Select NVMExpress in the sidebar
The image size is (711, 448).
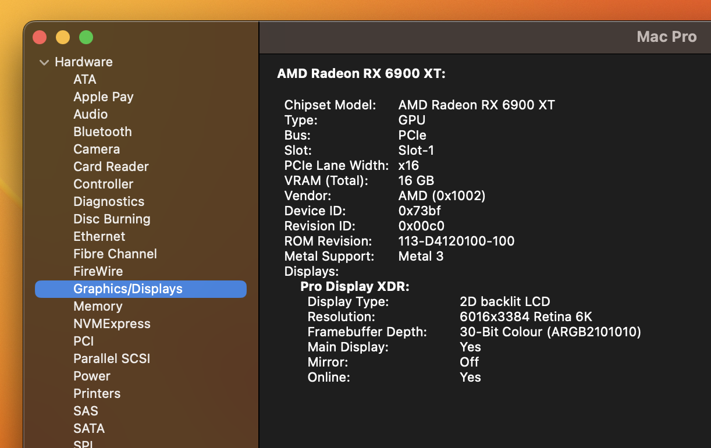[112, 323]
